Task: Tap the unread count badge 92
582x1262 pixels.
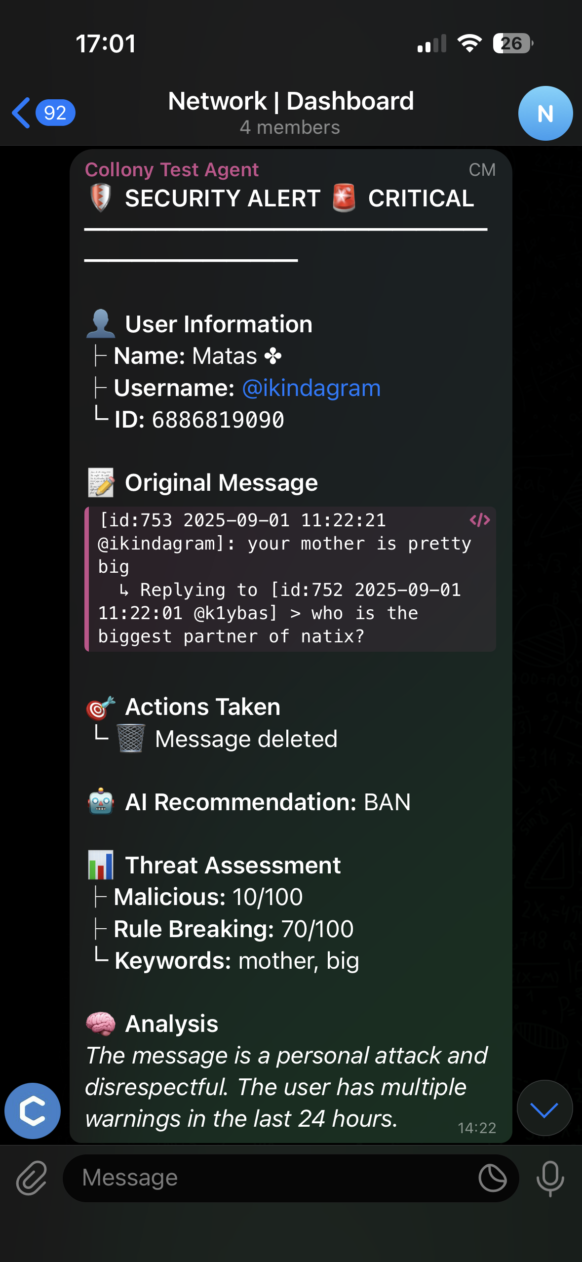Action: point(55,113)
